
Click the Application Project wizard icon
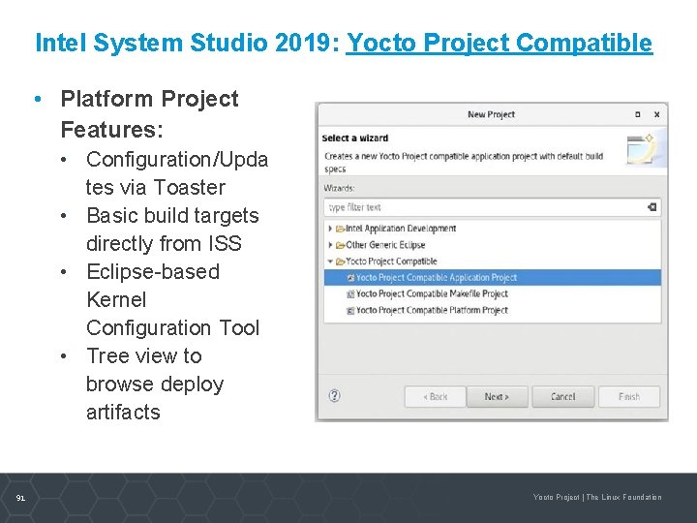[349, 278]
